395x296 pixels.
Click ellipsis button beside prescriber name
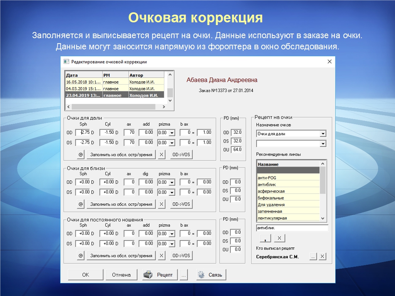click(313, 257)
